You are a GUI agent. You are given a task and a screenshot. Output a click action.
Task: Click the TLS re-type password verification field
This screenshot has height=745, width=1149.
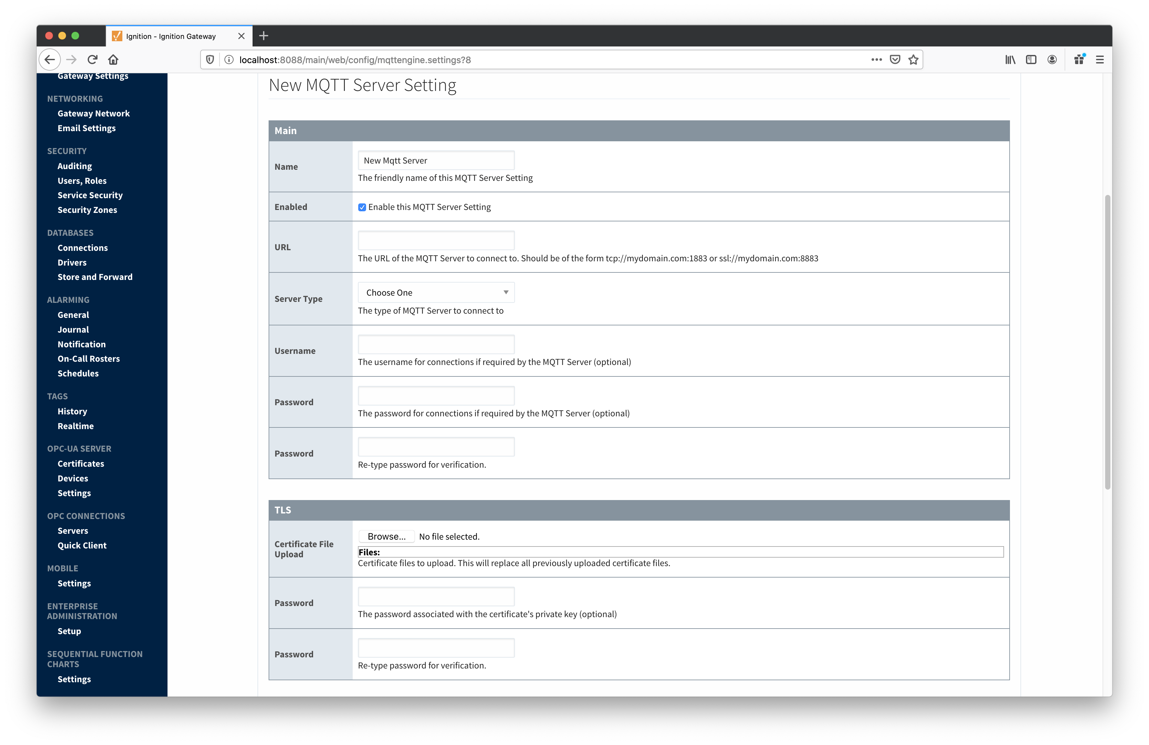point(436,648)
